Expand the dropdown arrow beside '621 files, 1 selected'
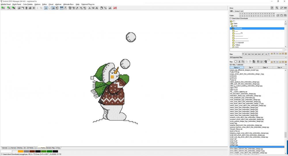Image resolution: width=288 pixels, height=156 pixels. (286, 65)
